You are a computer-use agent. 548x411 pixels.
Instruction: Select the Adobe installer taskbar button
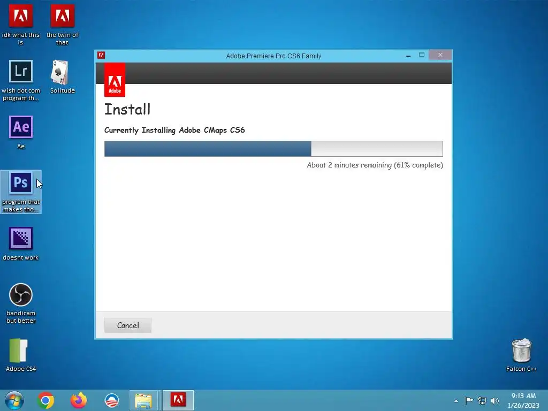[178, 400]
